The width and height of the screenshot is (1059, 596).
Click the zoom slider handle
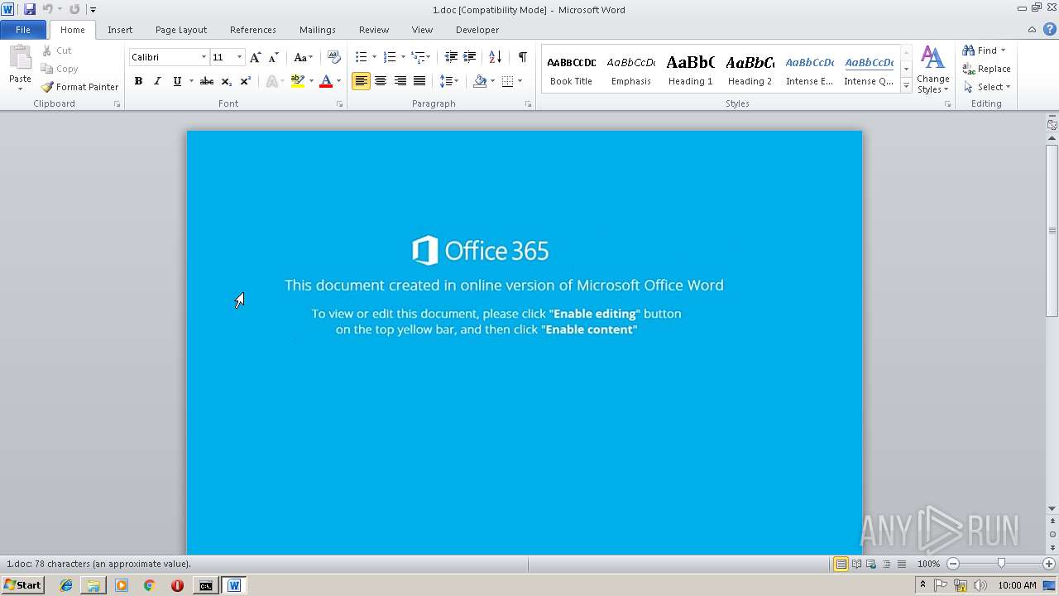coord(1001,564)
